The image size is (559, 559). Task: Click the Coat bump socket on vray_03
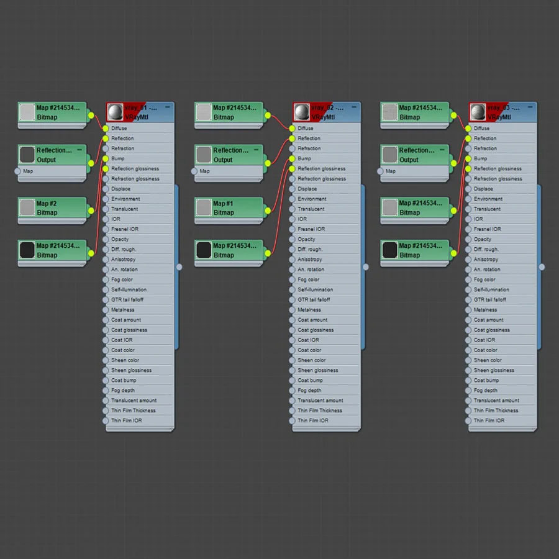(x=468, y=380)
